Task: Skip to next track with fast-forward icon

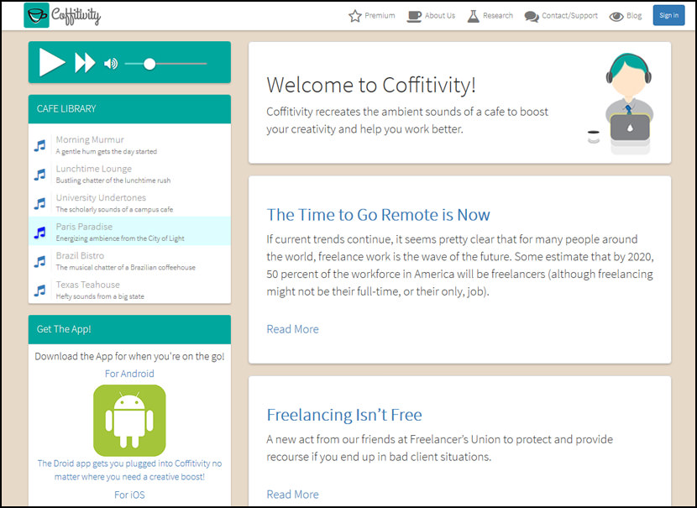Action: click(x=85, y=63)
